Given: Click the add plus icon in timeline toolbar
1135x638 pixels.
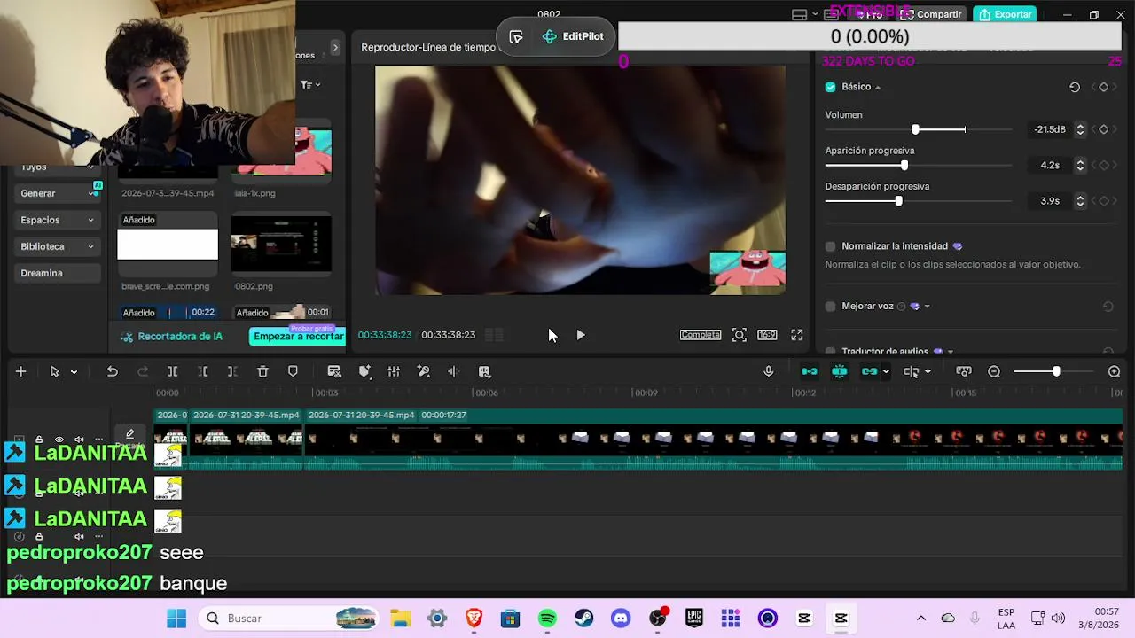Looking at the screenshot, I should coord(20,371).
